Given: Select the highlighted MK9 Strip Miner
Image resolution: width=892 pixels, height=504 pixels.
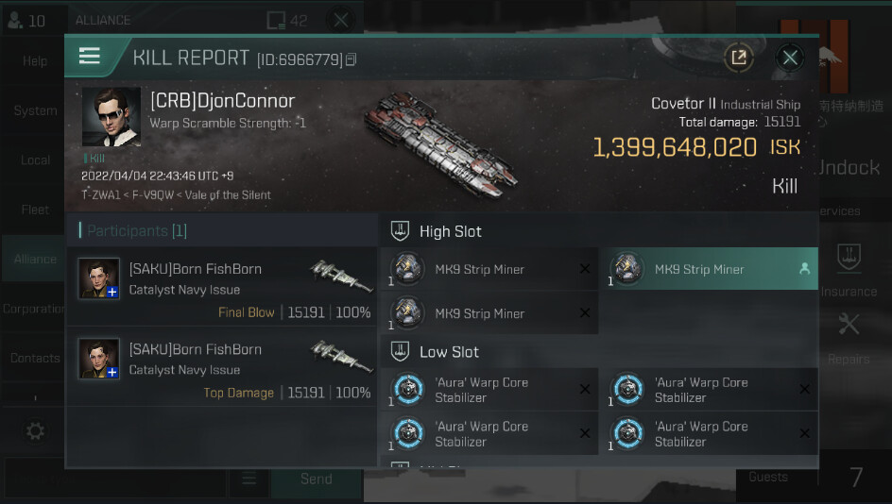Looking at the screenshot, I should tap(709, 269).
